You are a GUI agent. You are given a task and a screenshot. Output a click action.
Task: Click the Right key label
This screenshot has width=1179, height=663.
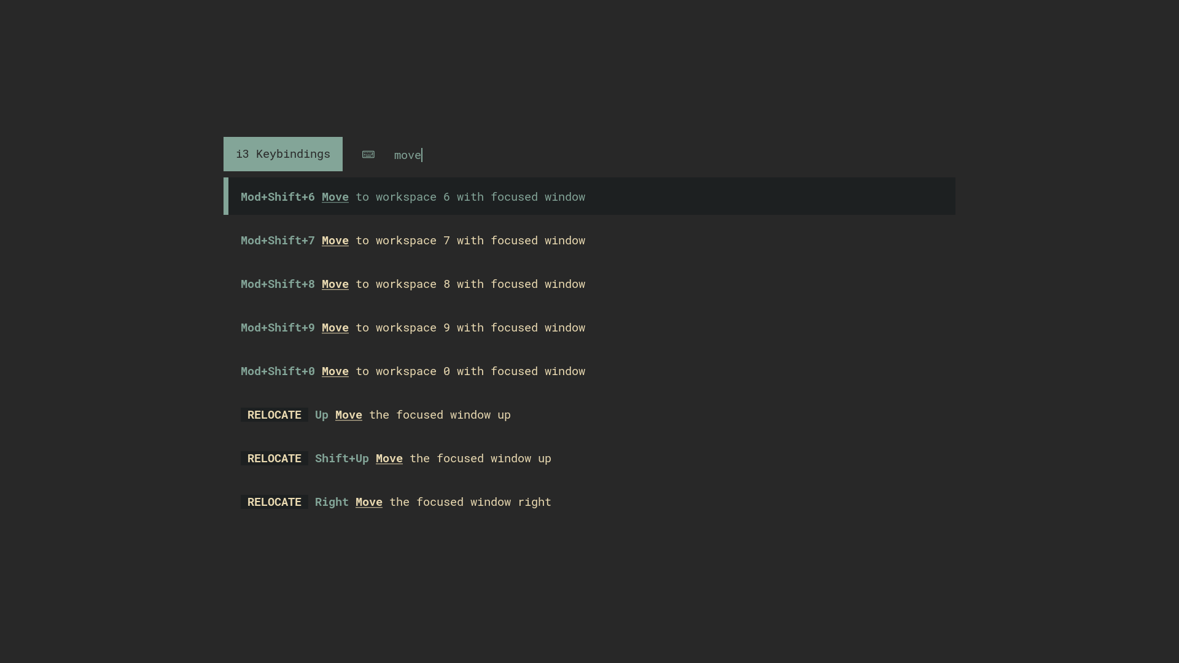tap(331, 502)
